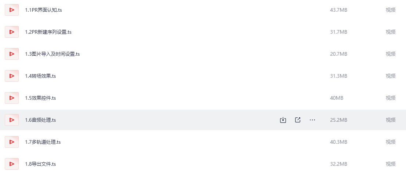Open the file 1.3图片导入及时间设置.ts
This screenshot has width=406, height=172.
click(52, 54)
